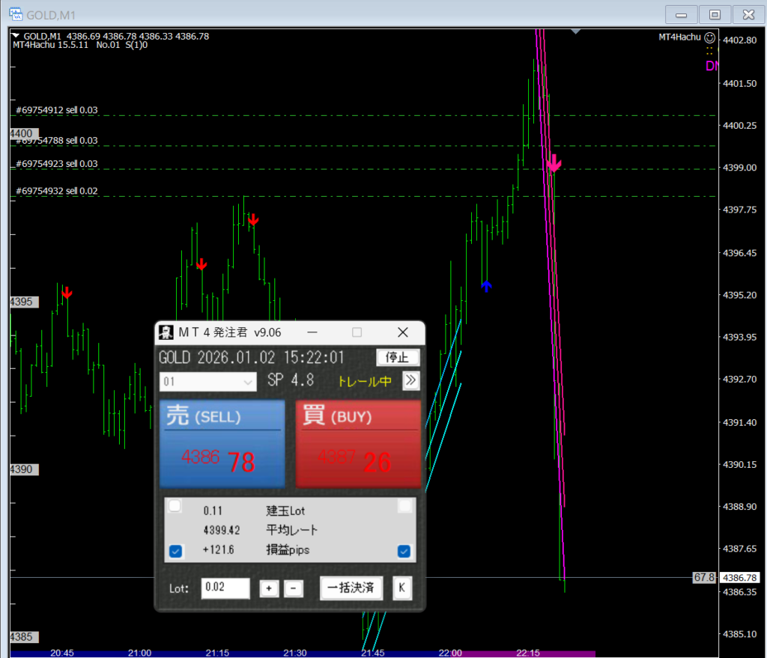
Task: Click the MT4Hachu smiley face icon
Action: tap(709, 36)
